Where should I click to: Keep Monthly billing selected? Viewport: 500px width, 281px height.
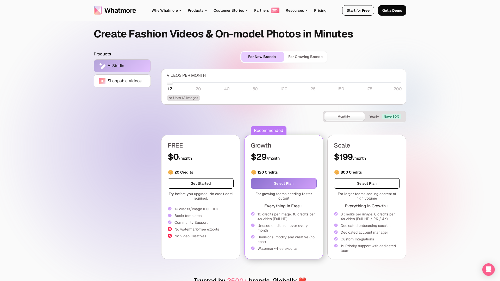coord(344,117)
